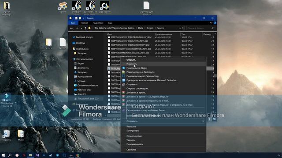The image size is (282, 158).
Task: Open Яндекс.Диск in the navigation pane
Action: [82, 49]
